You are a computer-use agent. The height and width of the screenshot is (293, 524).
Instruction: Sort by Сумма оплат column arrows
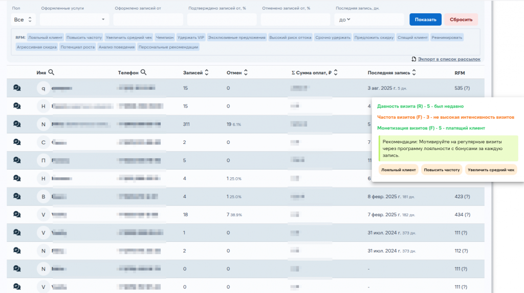coord(336,73)
